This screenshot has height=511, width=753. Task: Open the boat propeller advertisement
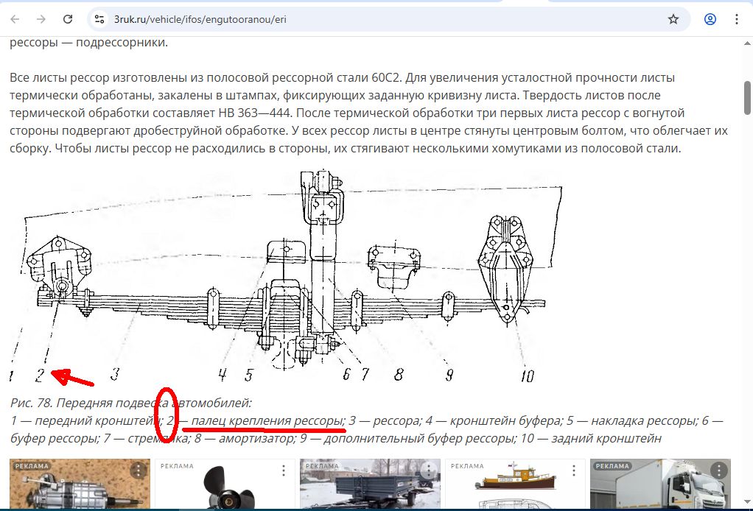coord(223,489)
